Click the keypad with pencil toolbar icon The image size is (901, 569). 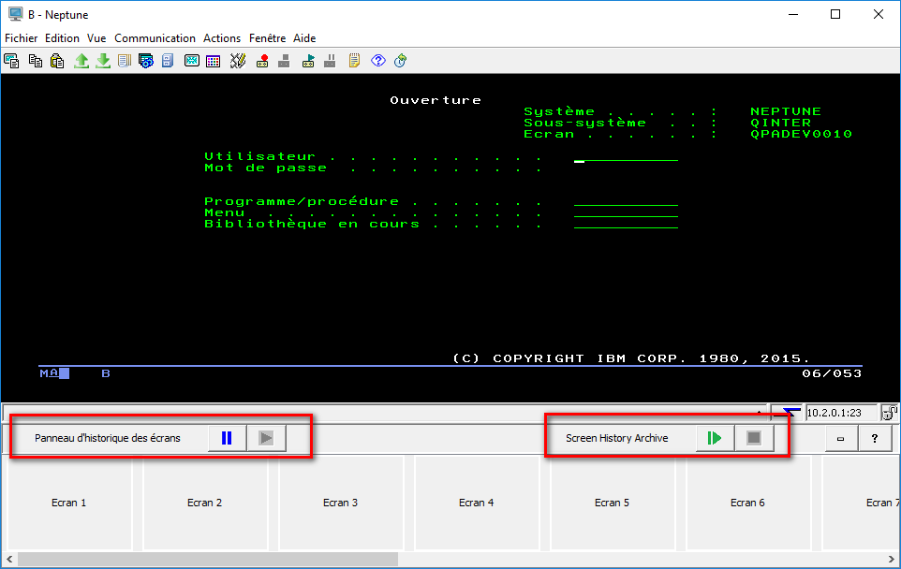click(237, 61)
